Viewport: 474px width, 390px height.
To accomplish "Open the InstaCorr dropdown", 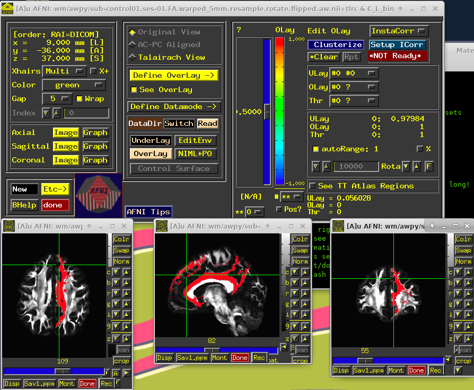I will click(399, 31).
